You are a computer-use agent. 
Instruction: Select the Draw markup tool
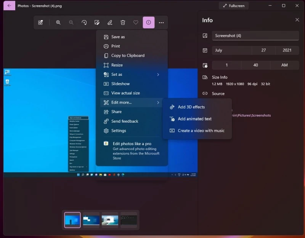(110, 22)
